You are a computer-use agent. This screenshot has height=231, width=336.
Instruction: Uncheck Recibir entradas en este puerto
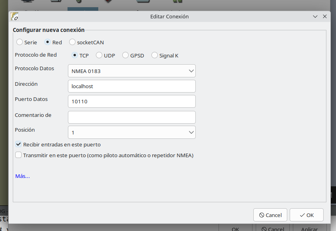(x=18, y=144)
